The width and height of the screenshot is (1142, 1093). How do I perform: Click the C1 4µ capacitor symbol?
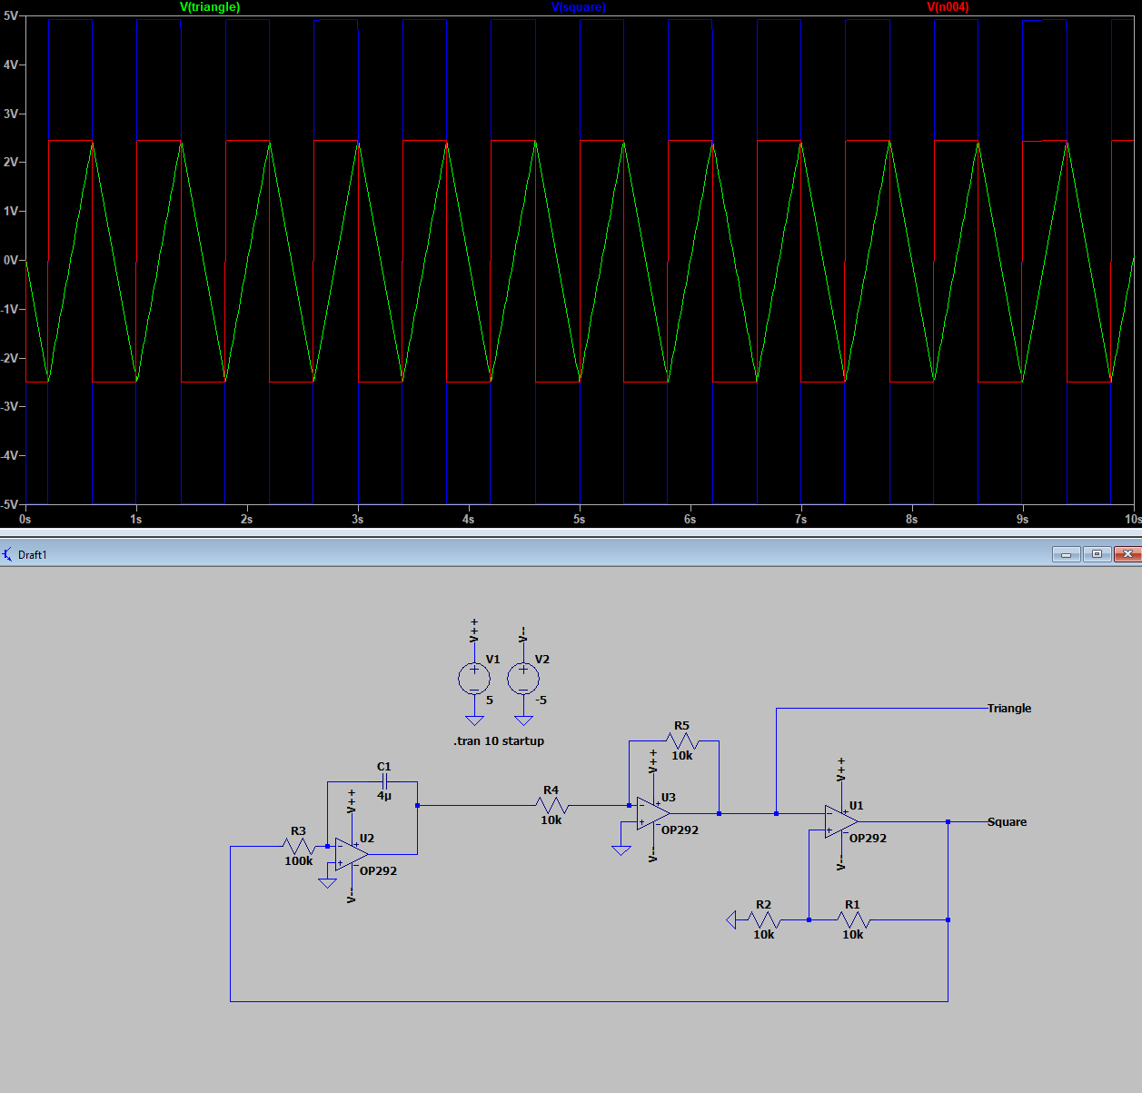(x=384, y=781)
